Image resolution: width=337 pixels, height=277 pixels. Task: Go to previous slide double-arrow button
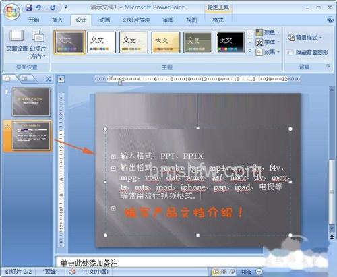(x=332, y=237)
